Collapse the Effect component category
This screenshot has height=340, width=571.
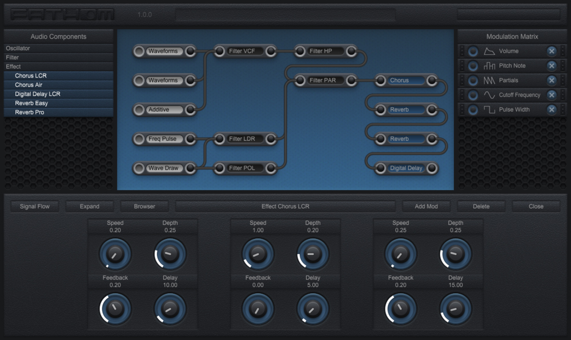58,67
